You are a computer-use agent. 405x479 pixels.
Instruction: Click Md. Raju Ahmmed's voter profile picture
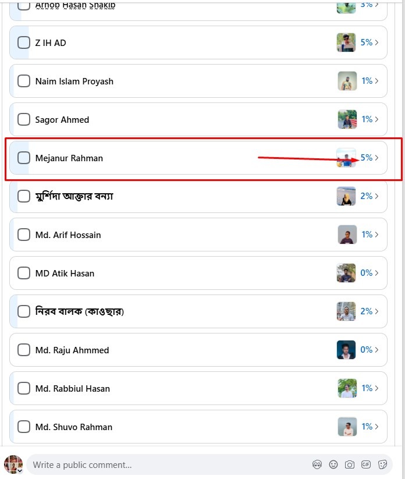(x=346, y=350)
